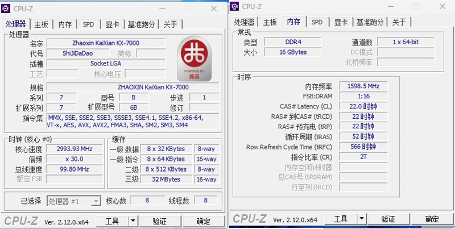455x229 pixels.
Task: Open 主板 tab in left window
Action: pos(41,24)
